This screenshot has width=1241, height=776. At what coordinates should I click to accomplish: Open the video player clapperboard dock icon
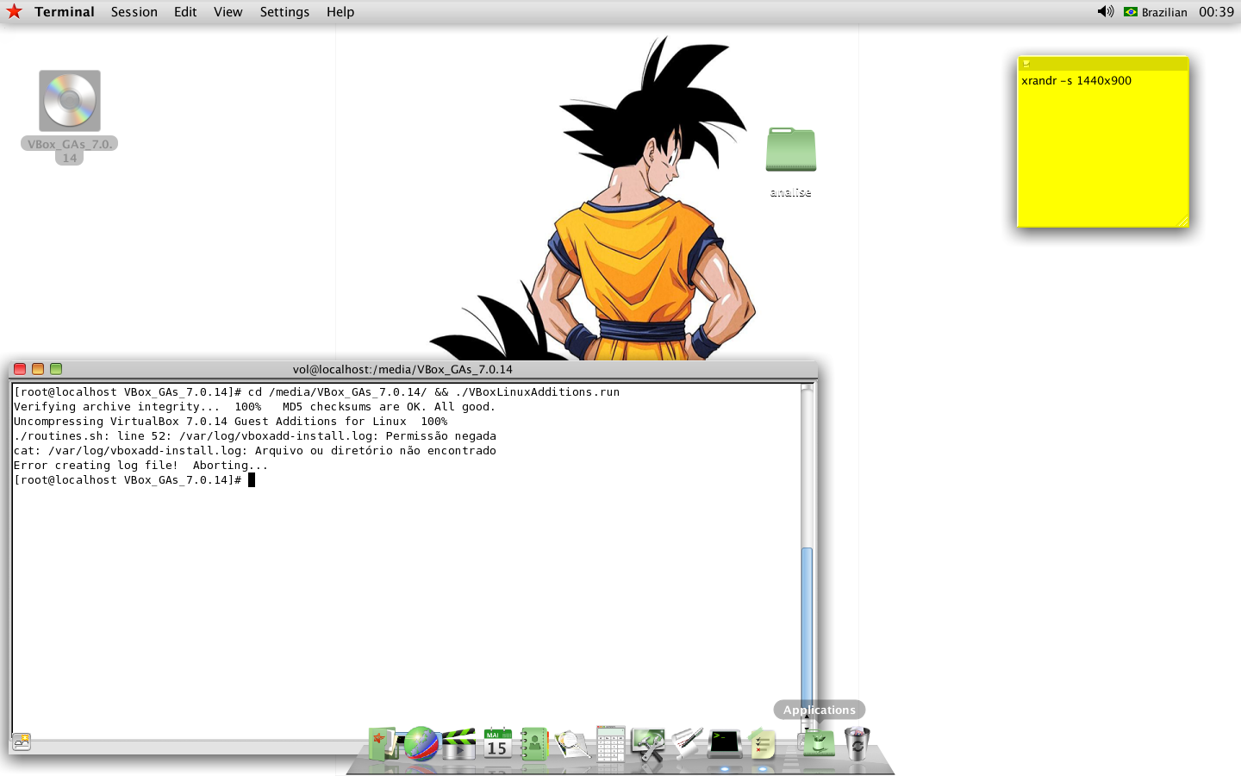click(459, 743)
